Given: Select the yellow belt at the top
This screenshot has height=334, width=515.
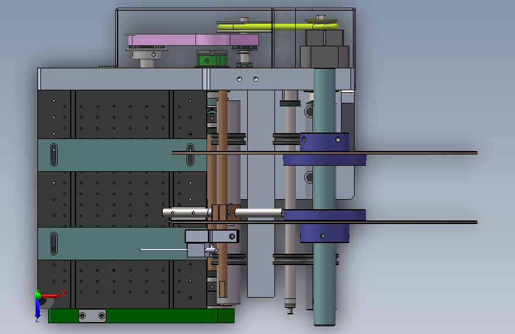Looking at the screenshot, I should click(x=277, y=27).
